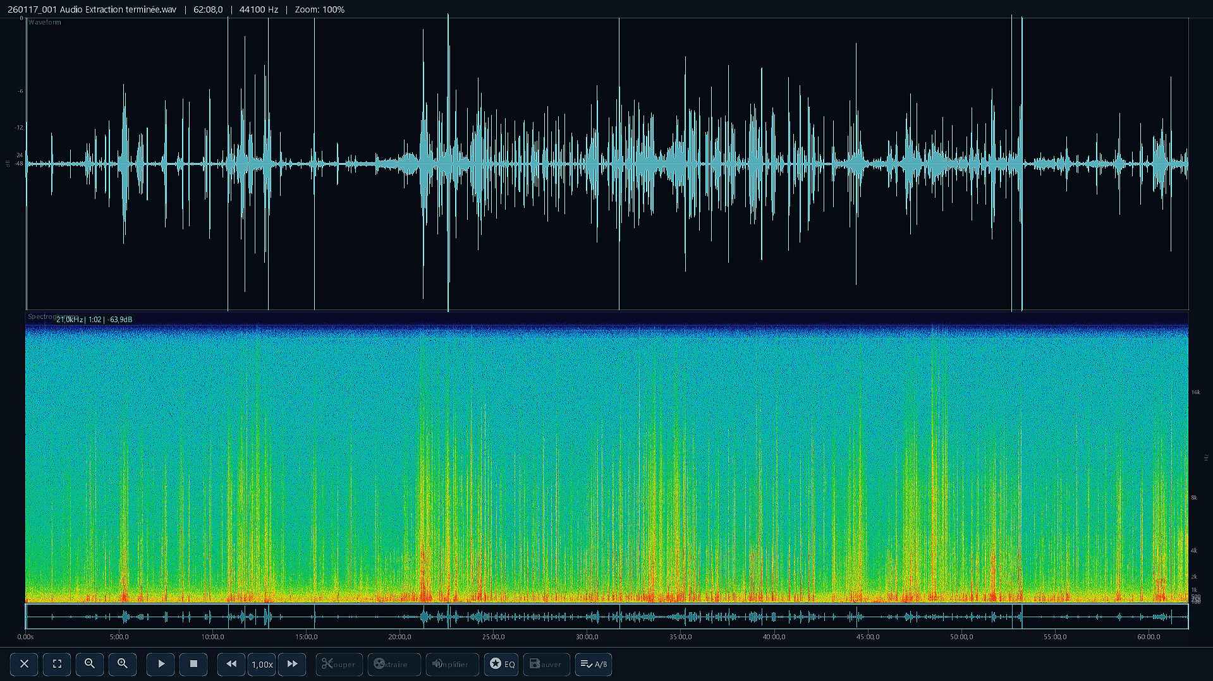
Task: Open the EQ equalizer panel
Action: (501, 664)
